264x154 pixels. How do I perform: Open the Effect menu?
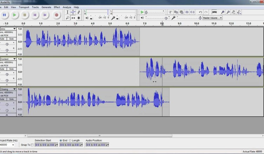tap(57, 7)
